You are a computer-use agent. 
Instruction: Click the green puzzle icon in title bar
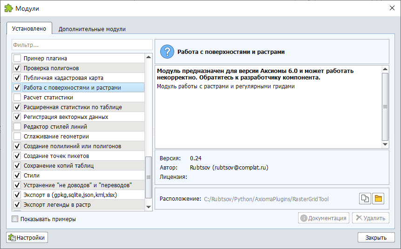tap(8, 8)
